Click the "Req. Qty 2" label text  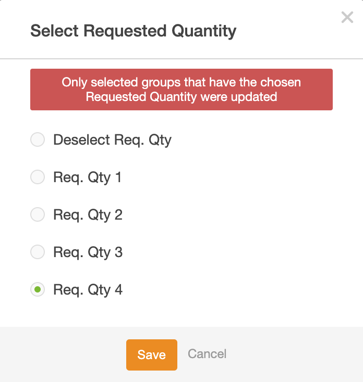(88, 215)
